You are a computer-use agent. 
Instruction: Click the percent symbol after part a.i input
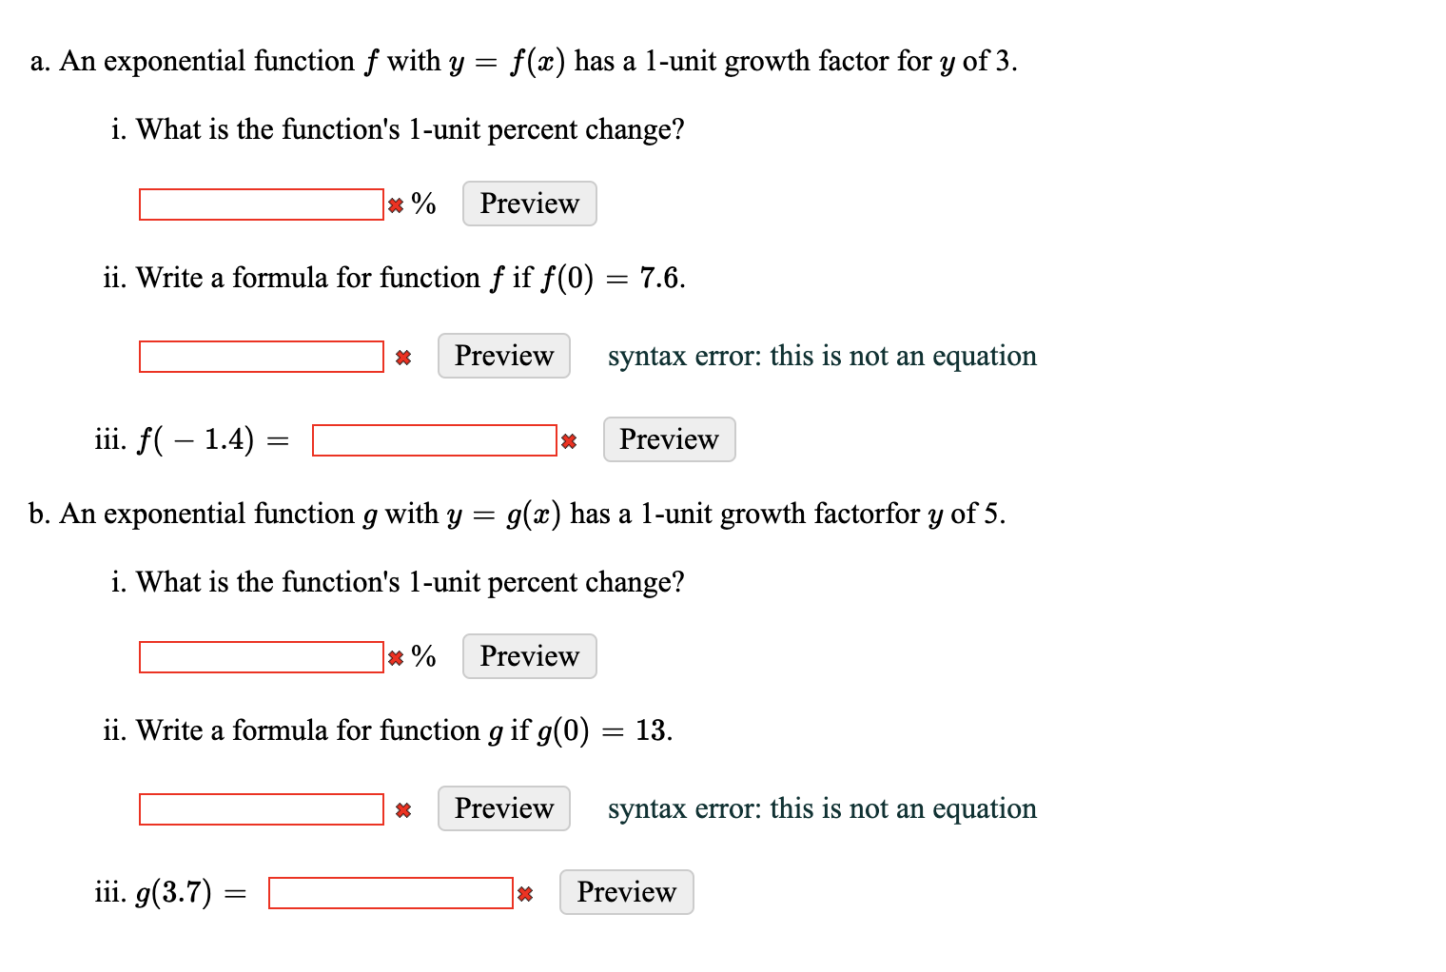(422, 203)
